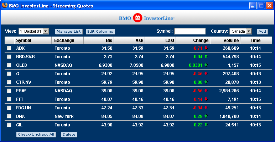The width and height of the screenshot is (275, 142).
Task: Click red down arrow in FDG.UN row
Action: pyautogui.click(x=206, y=108)
